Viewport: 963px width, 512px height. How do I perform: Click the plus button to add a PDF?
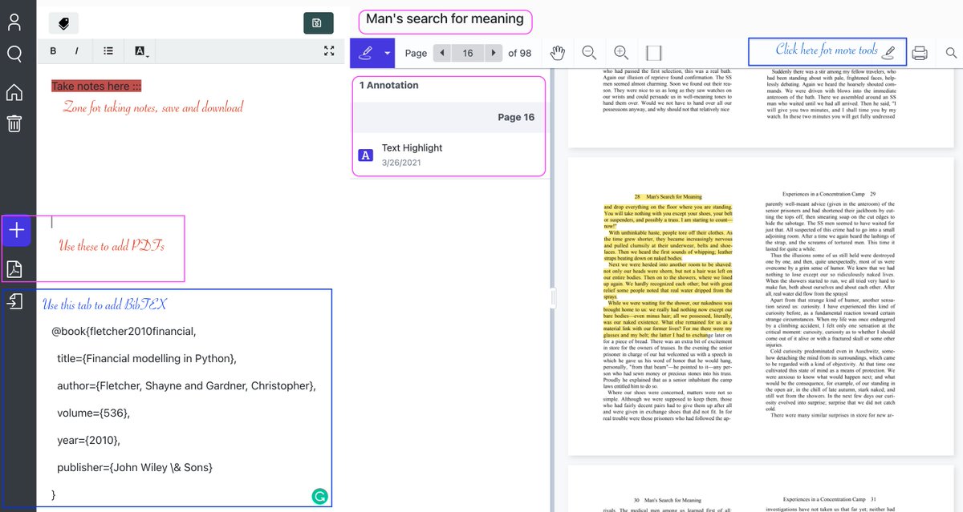click(17, 231)
